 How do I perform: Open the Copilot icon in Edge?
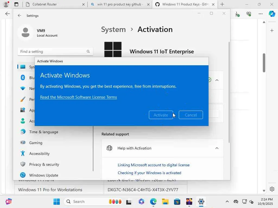coord(272,14)
